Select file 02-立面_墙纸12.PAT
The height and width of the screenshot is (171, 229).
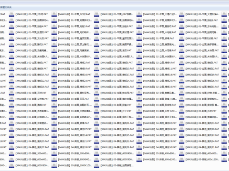[x=202, y=69]
